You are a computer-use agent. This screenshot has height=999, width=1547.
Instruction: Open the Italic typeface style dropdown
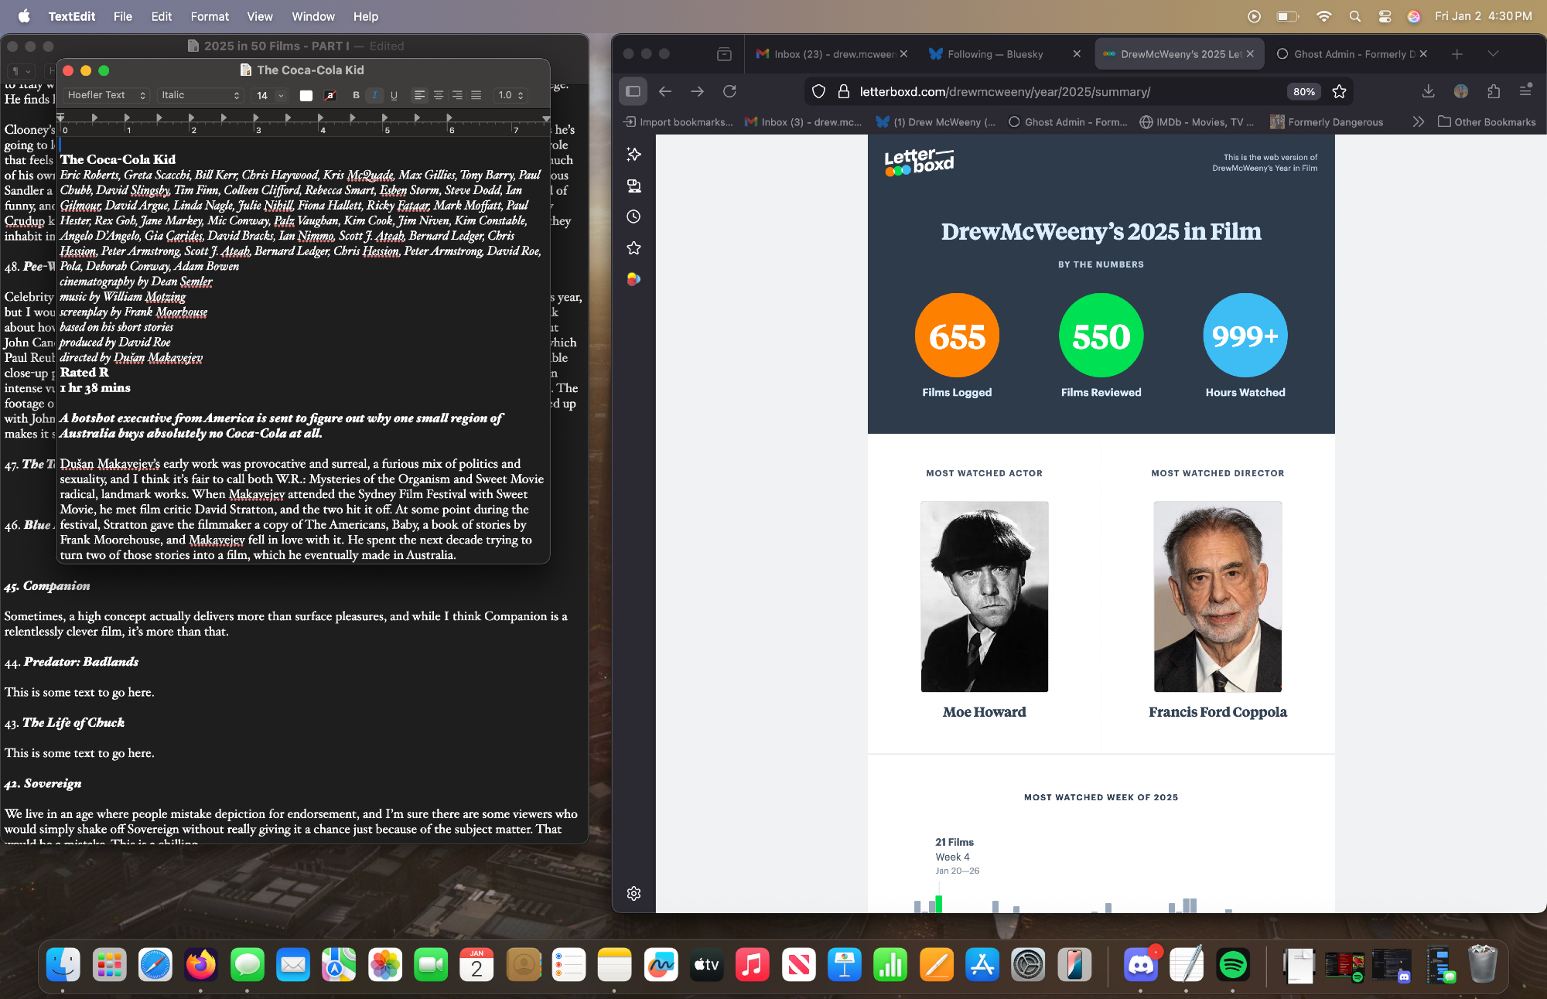click(x=200, y=95)
